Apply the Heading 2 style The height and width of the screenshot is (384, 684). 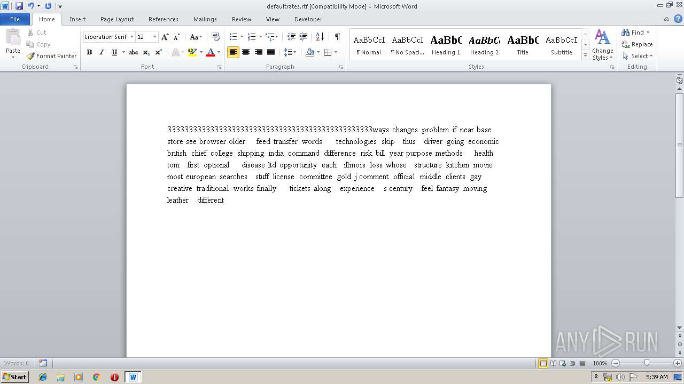(x=484, y=45)
